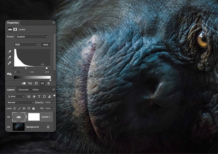Click the Auto levels button
Screen dimensions: 218x154
click(46, 44)
